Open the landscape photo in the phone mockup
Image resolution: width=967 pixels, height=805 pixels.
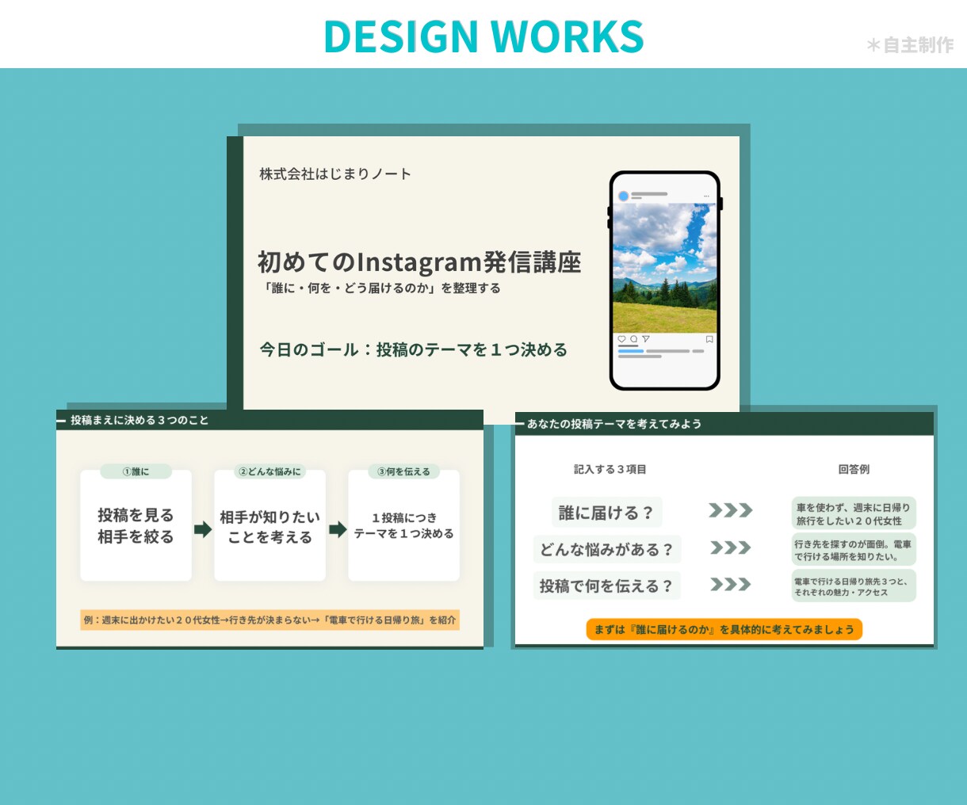pos(664,268)
